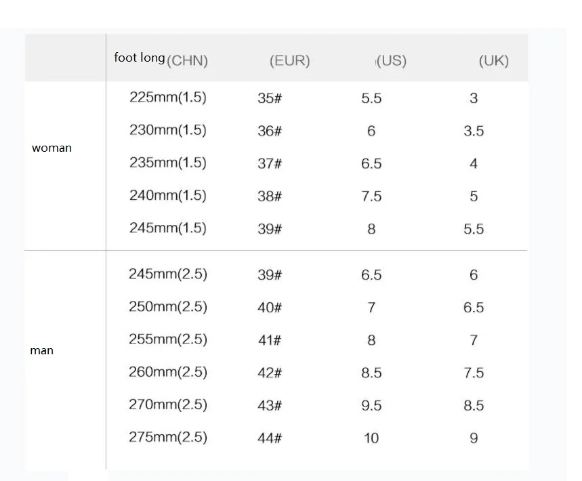Select the "woman" row group label
Viewport: 582px width, 481px height.
51,148
